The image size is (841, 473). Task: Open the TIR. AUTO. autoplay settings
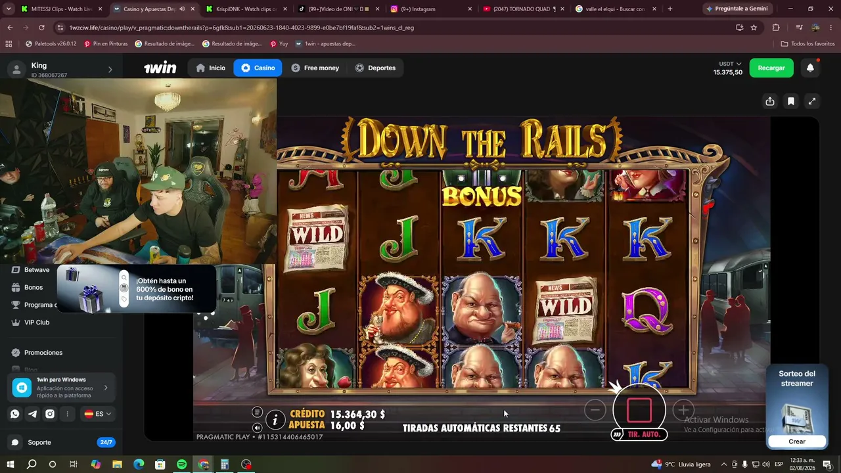(639, 434)
